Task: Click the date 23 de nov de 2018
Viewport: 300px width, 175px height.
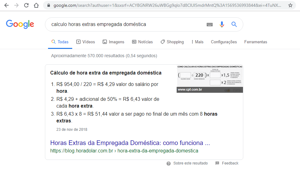Action: pyautogui.click(x=72, y=129)
